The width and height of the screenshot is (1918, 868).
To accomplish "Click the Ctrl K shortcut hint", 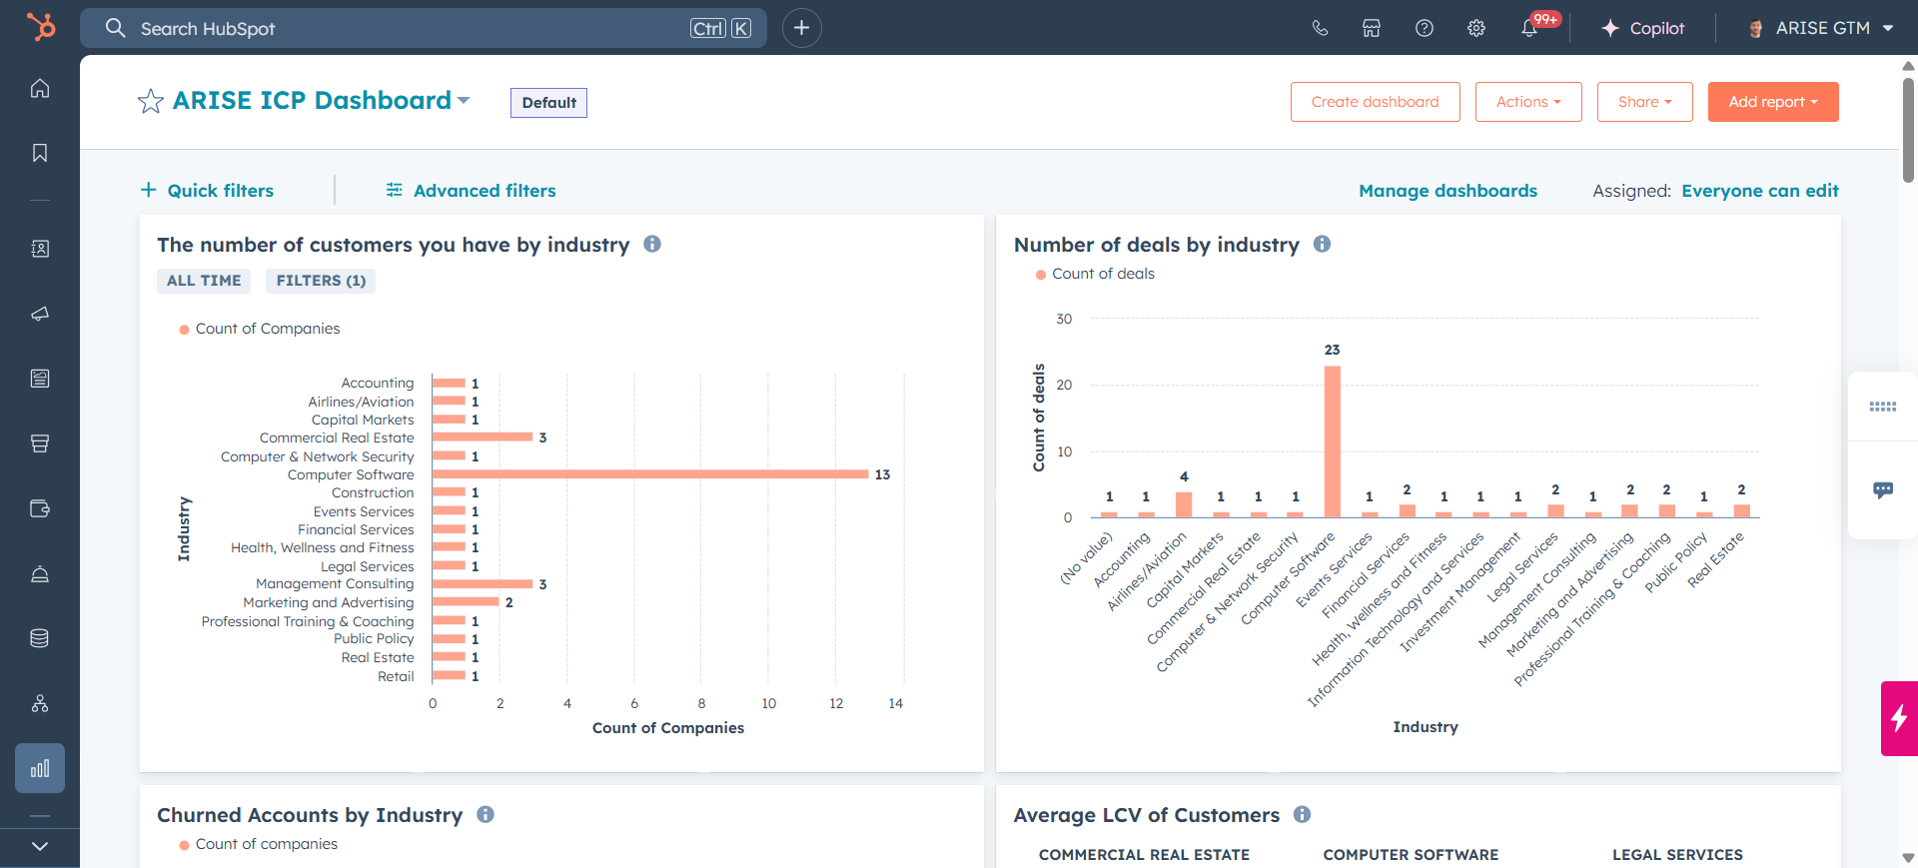I will click(x=720, y=28).
